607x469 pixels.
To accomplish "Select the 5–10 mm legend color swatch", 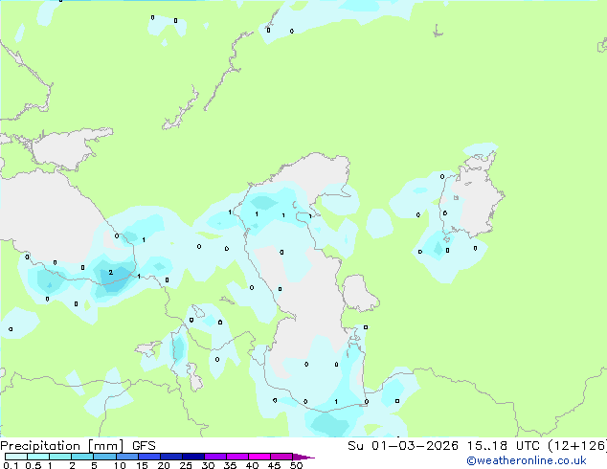I will coord(104,457).
